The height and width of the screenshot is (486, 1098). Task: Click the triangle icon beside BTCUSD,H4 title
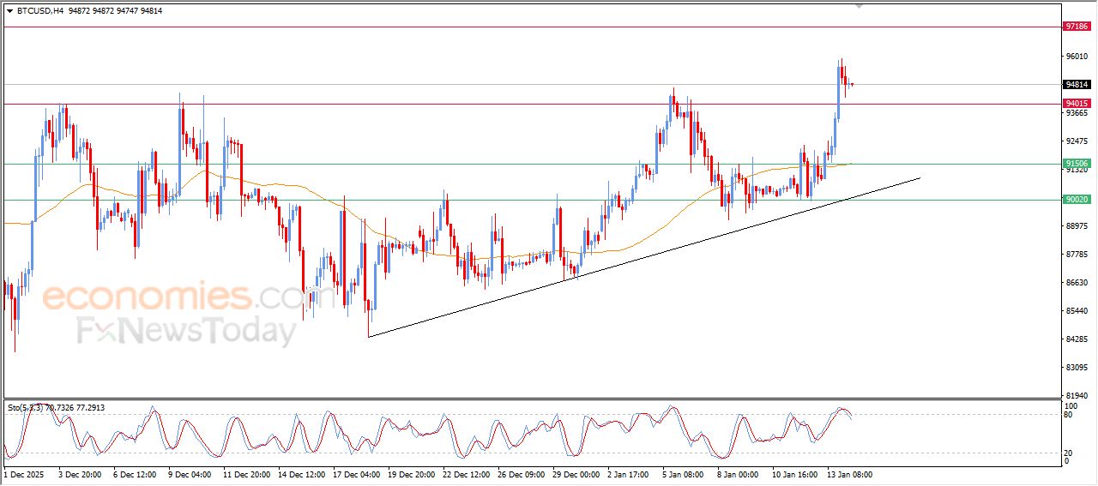9,11
